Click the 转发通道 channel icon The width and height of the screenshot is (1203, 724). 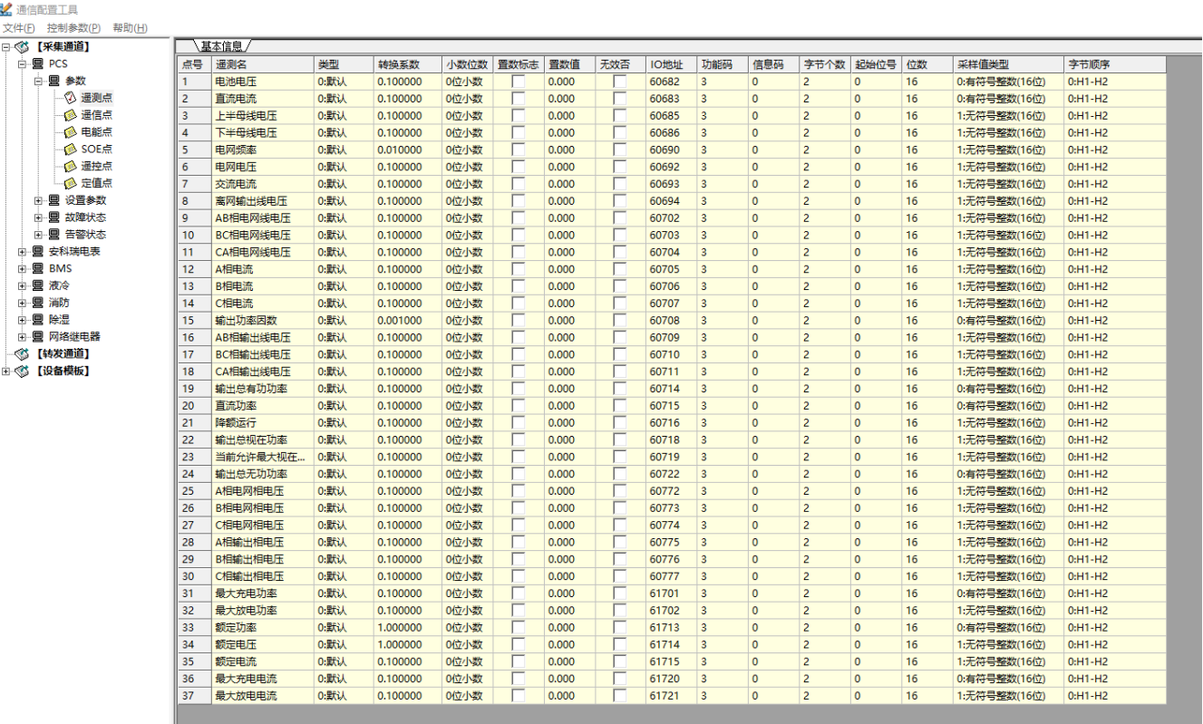point(22,354)
